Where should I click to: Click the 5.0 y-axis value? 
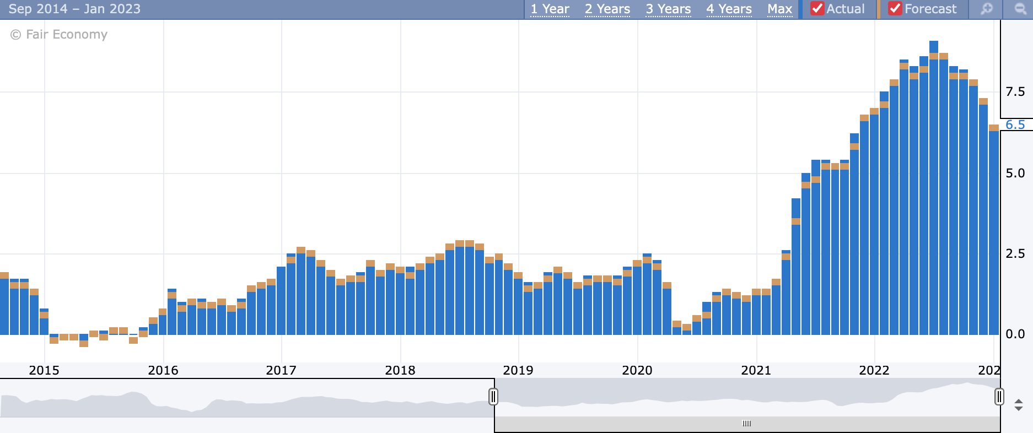click(x=1015, y=173)
